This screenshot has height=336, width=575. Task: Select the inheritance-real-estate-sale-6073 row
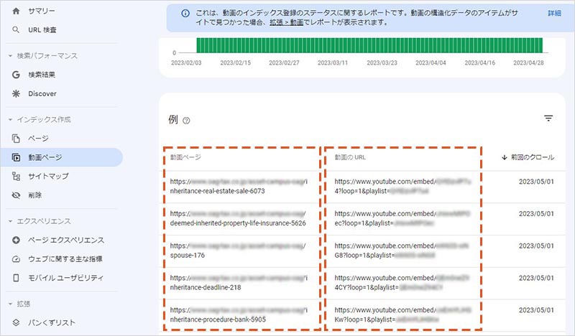point(237,187)
